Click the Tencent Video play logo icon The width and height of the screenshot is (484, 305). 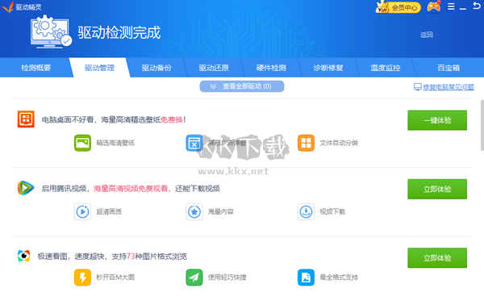point(26,188)
